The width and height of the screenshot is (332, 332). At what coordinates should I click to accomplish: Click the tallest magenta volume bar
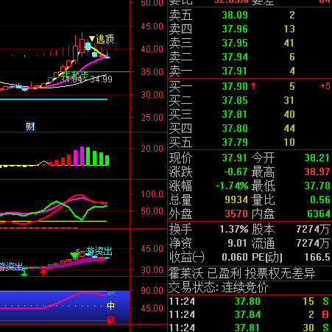click(x=82, y=156)
